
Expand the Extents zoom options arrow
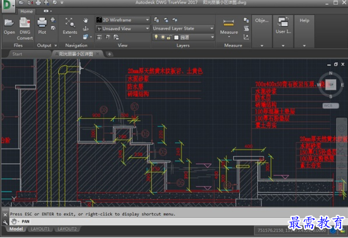point(70,37)
